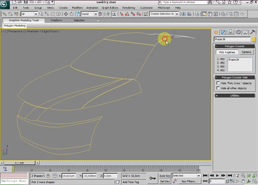
Task: Click the Mirror tool icon
Action: [184, 14]
